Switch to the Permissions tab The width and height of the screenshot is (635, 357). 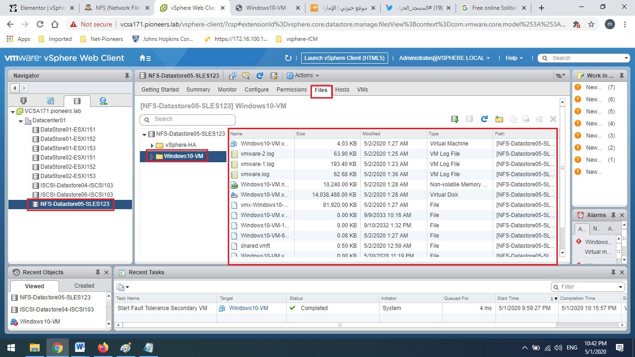[291, 90]
